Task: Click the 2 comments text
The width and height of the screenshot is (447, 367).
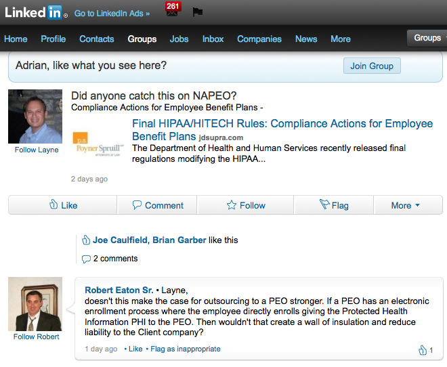Action: [x=115, y=259]
